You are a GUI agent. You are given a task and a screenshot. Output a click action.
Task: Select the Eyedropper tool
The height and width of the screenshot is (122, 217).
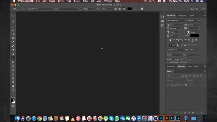tap(13, 42)
